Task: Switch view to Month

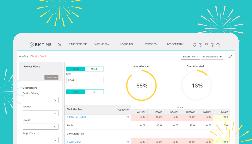Action: click(x=94, y=69)
